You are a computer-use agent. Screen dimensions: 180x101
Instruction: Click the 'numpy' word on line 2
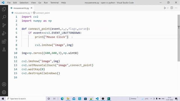click(37, 21)
